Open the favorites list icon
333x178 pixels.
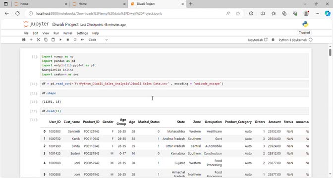pyautogui.click(x=274, y=13)
